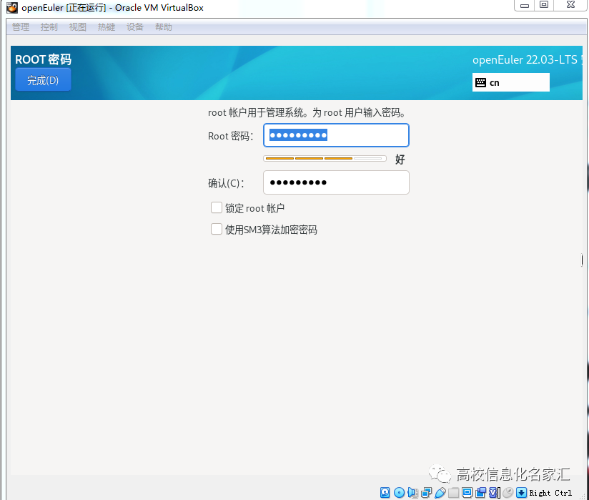The image size is (589, 500).
Task: Click the video recording status icon
Action: (480, 493)
